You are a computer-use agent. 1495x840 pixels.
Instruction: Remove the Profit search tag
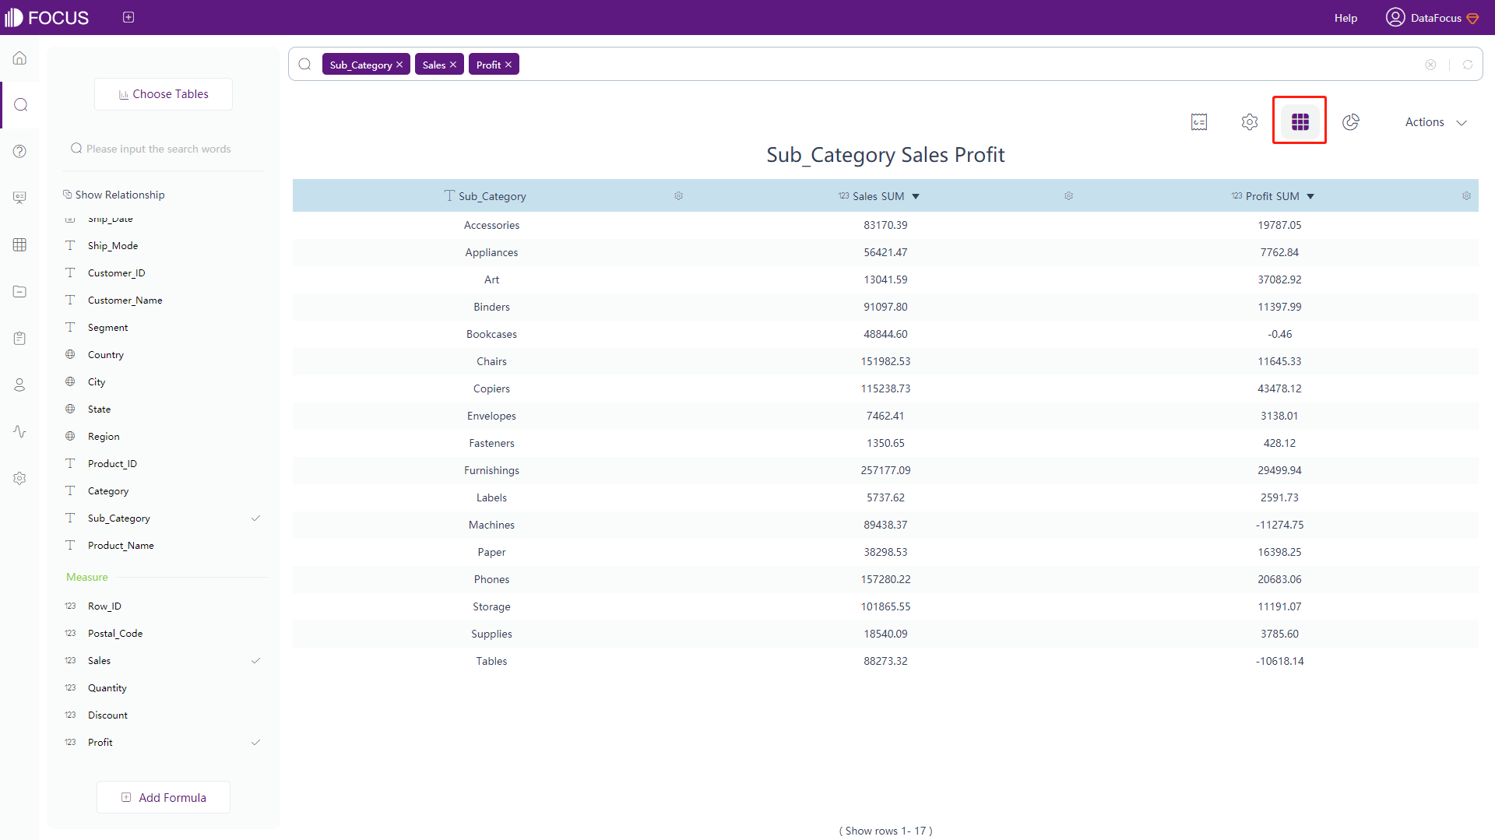(508, 65)
